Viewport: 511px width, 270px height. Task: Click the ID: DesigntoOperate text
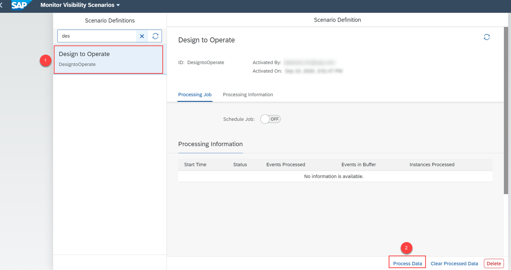point(201,62)
